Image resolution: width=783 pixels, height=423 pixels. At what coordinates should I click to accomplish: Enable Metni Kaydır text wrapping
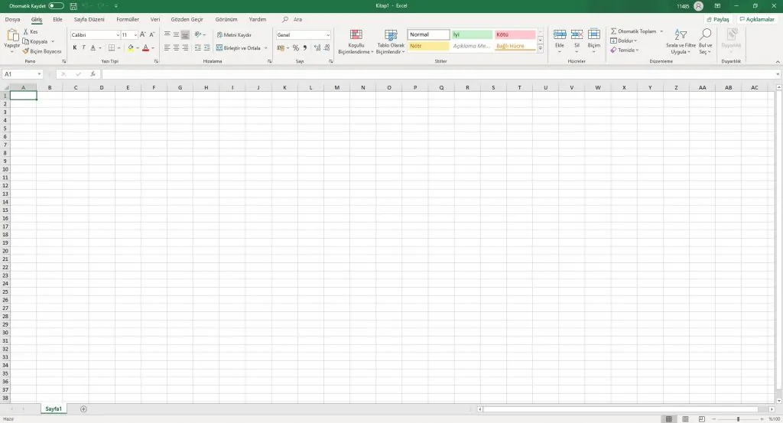click(234, 35)
